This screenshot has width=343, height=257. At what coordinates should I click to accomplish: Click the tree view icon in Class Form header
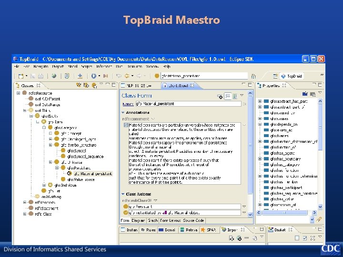pos(235,96)
